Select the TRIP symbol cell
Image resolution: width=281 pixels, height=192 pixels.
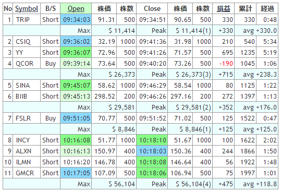27,19
